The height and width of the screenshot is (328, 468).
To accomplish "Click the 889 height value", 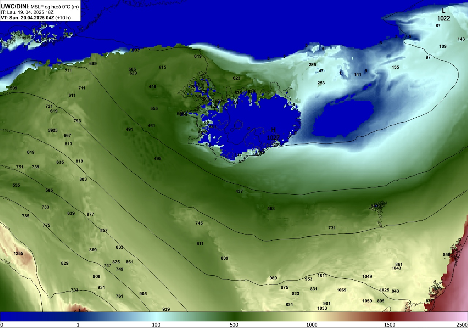I will pos(224,258).
